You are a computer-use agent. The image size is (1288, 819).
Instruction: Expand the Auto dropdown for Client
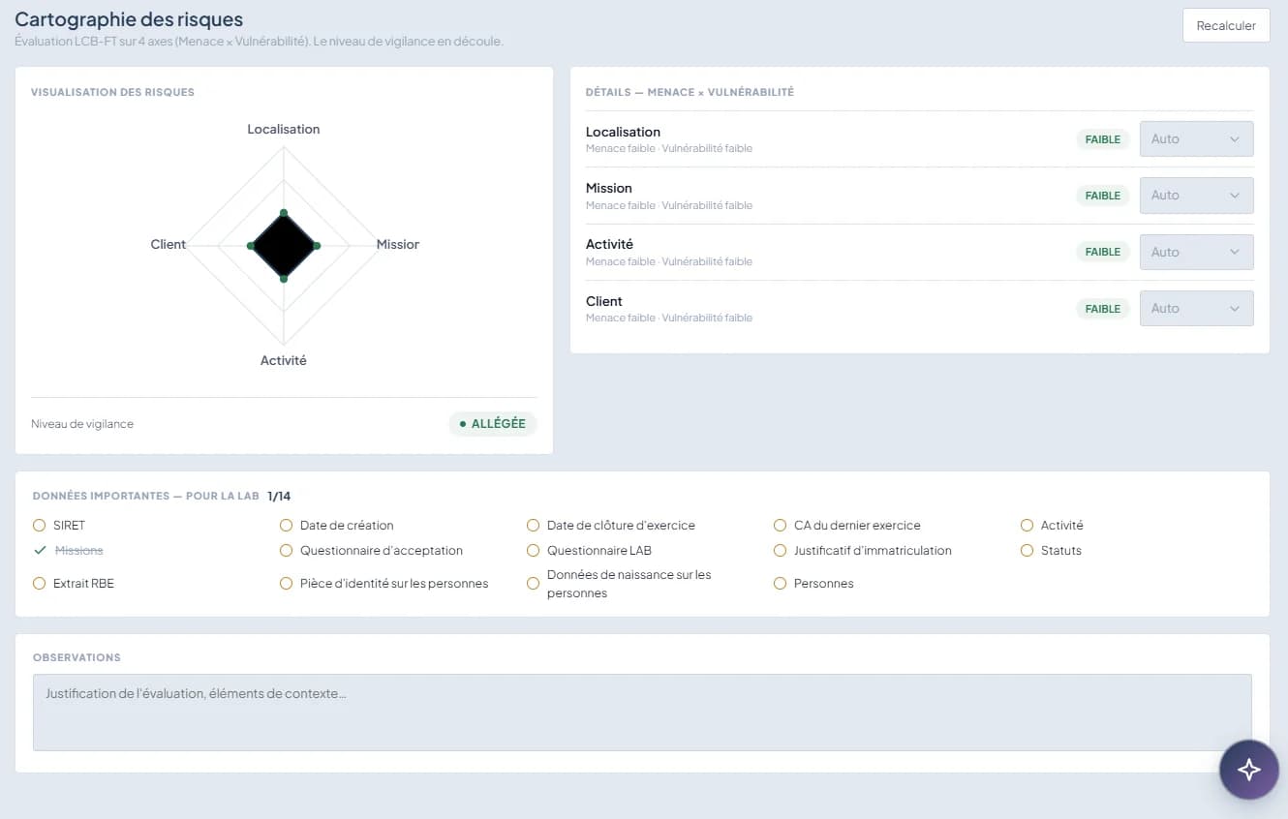(1196, 308)
